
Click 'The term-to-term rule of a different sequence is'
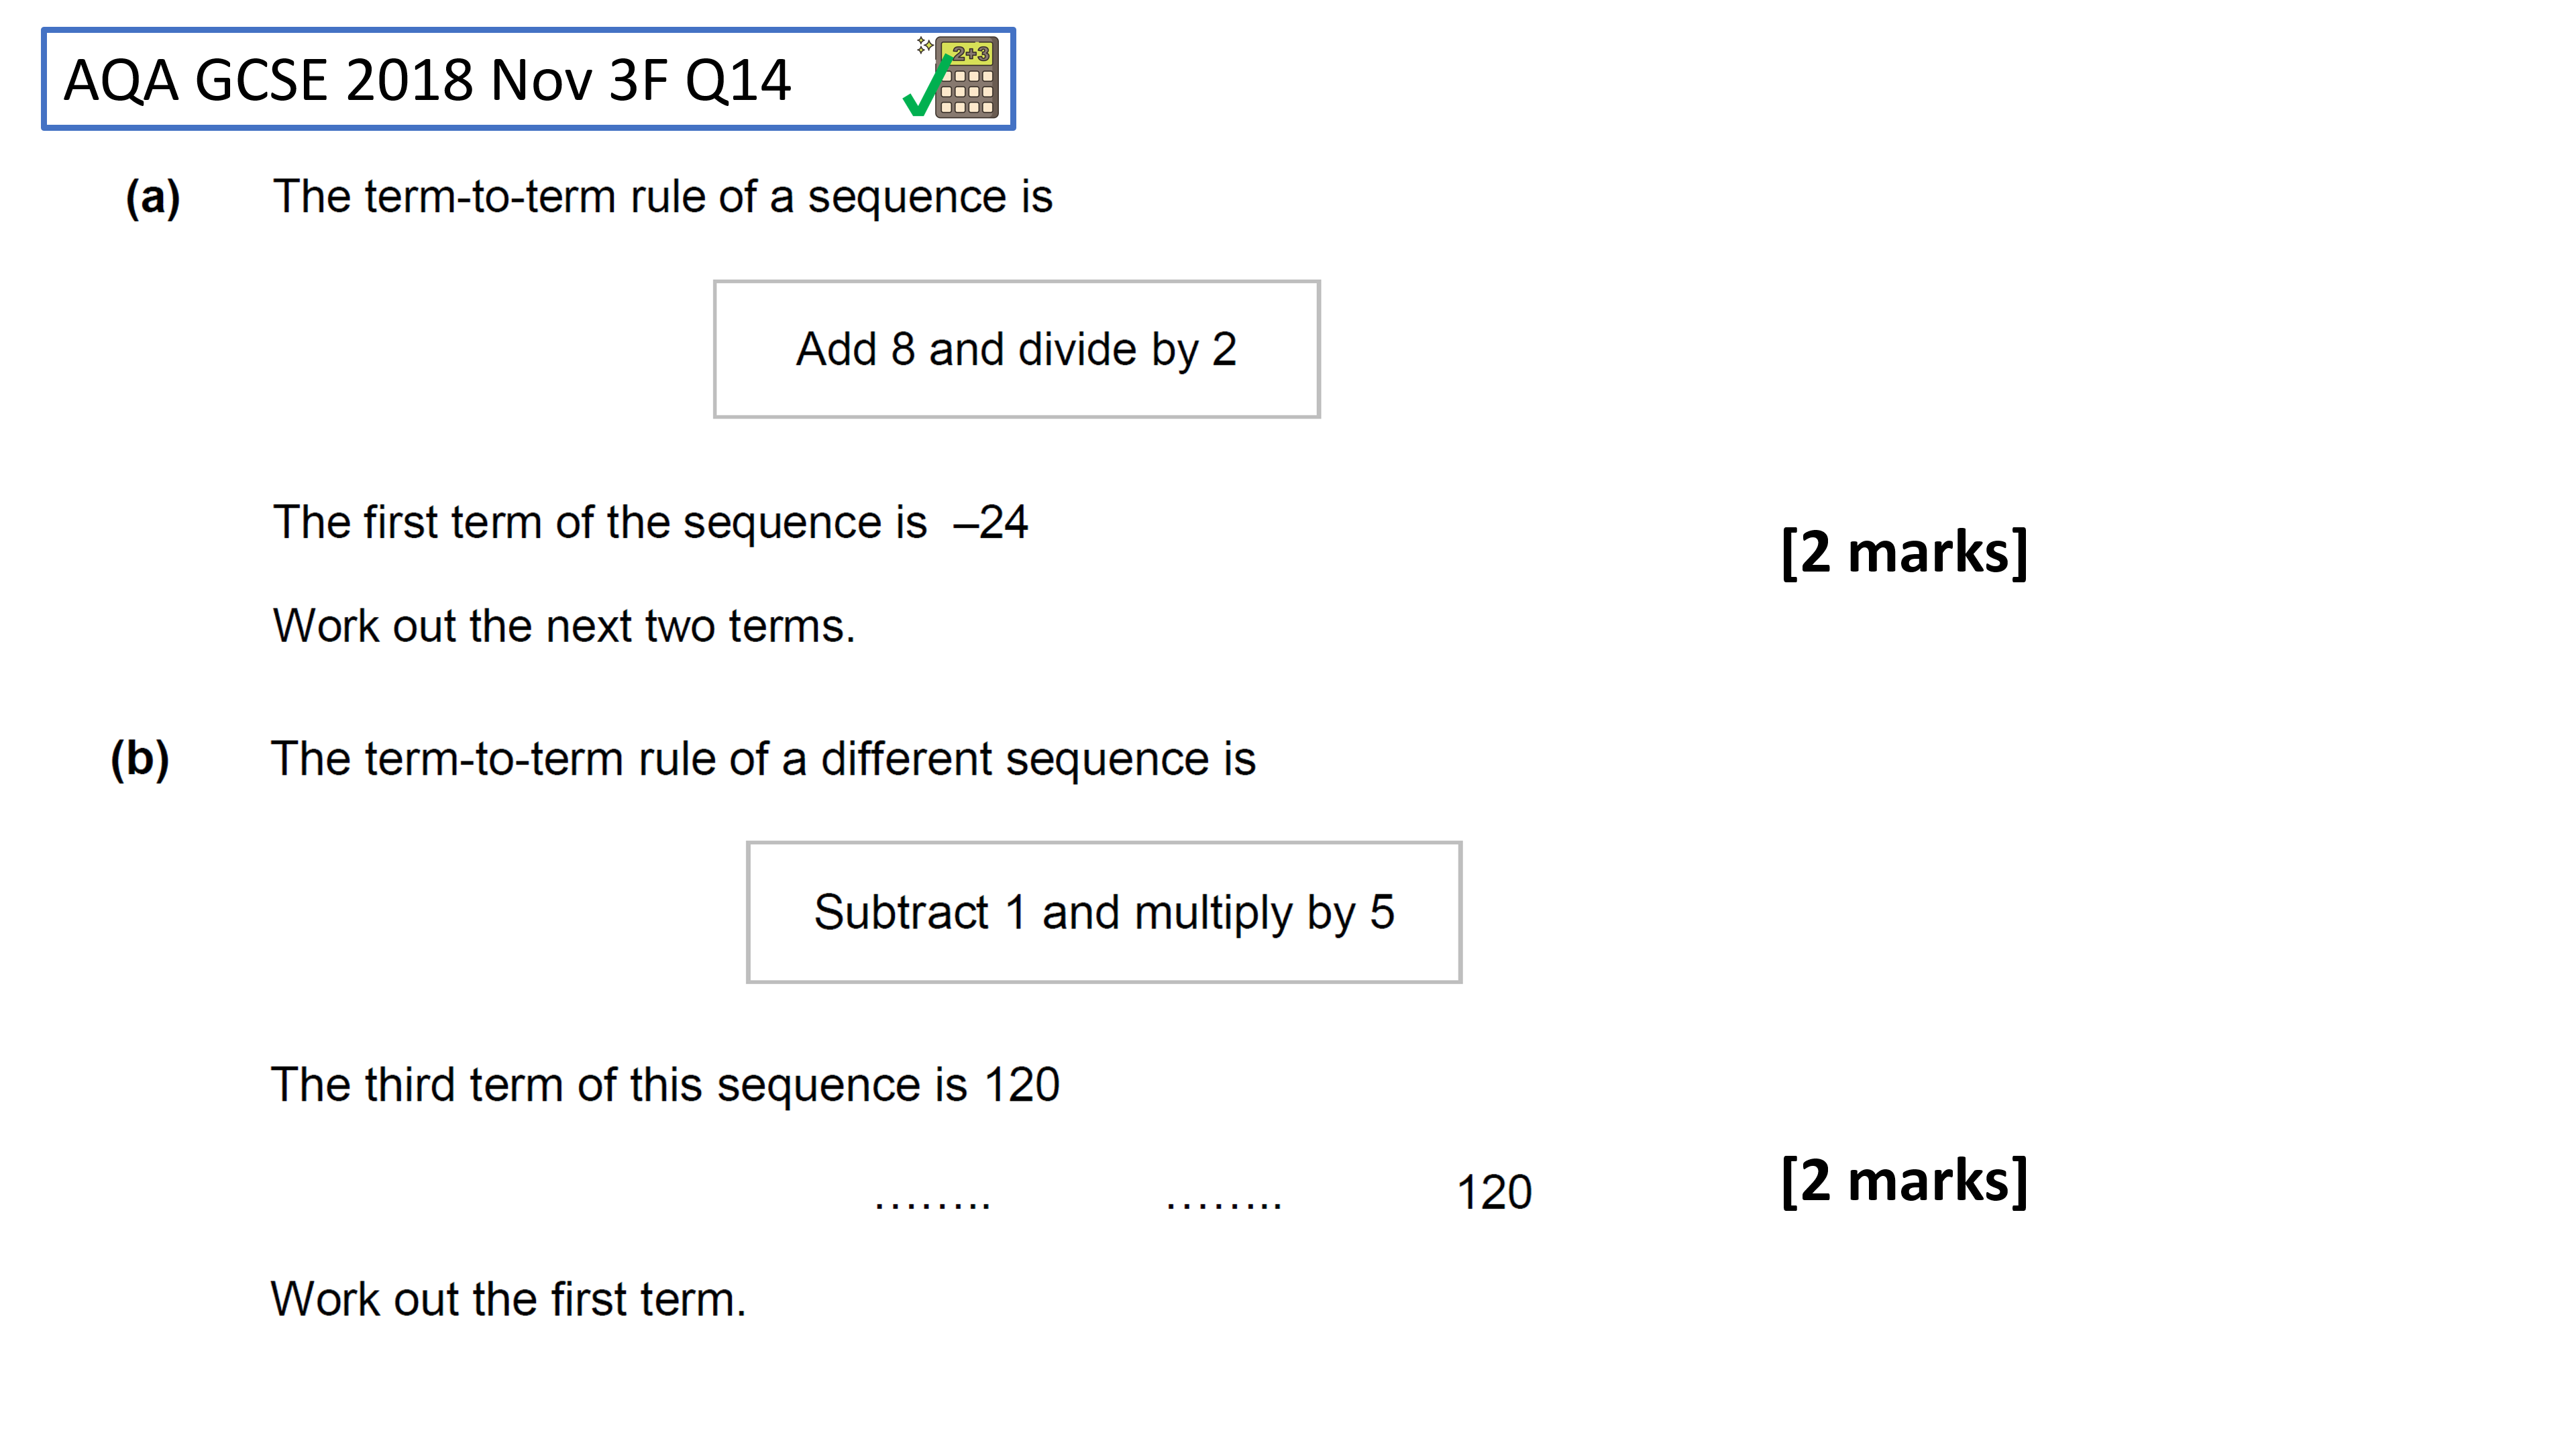(x=763, y=759)
